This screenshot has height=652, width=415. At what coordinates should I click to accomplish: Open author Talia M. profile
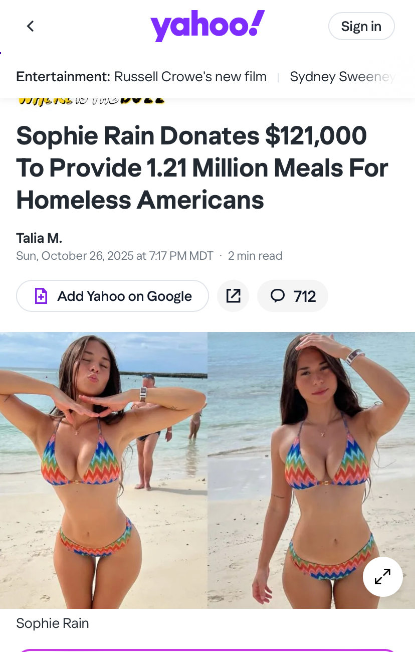point(39,238)
